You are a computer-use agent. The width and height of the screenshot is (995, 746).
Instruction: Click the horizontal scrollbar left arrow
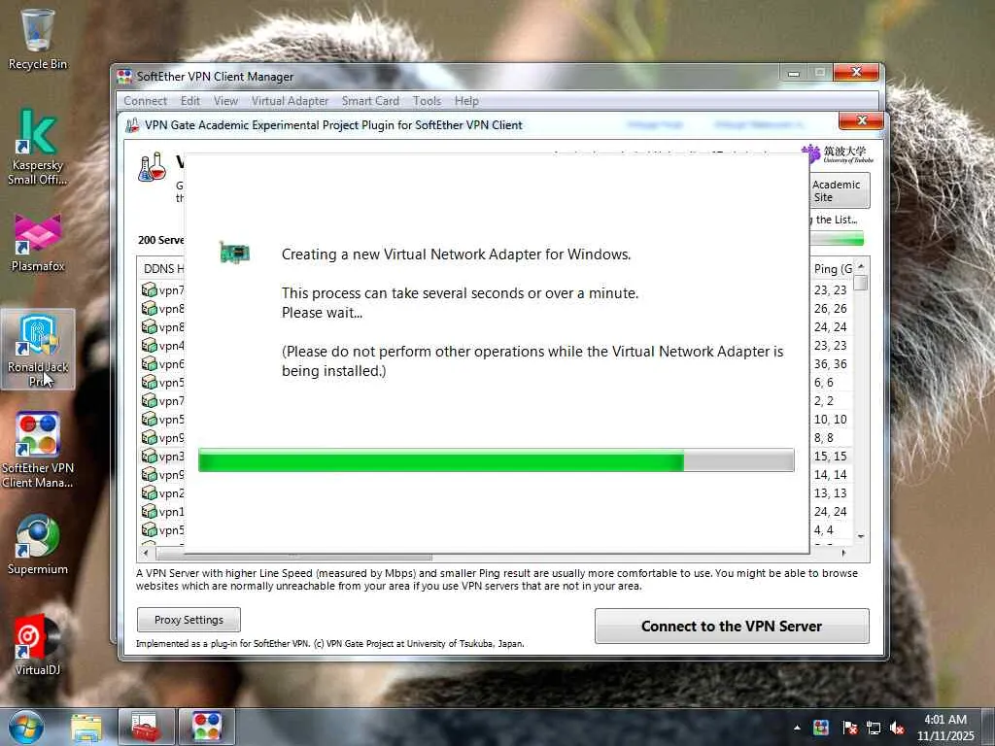pos(146,553)
